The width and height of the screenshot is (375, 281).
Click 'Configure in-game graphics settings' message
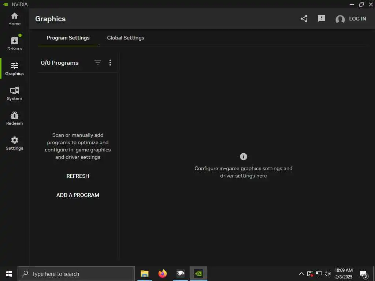244,172
